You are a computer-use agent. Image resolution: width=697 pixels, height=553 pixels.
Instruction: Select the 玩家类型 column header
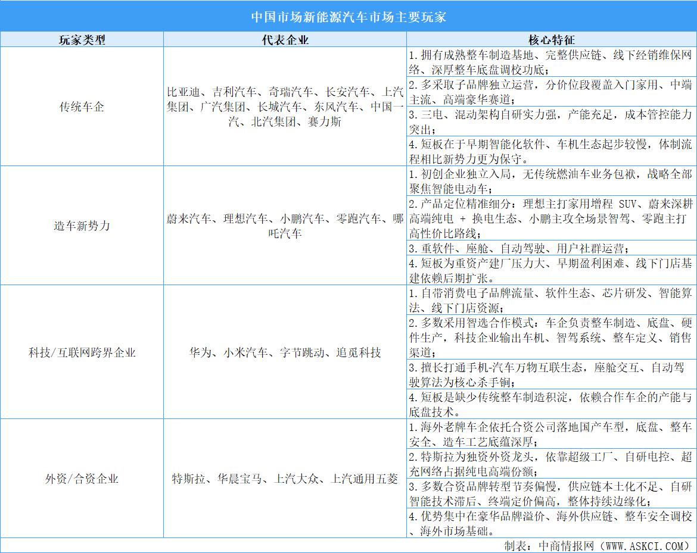(82, 40)
